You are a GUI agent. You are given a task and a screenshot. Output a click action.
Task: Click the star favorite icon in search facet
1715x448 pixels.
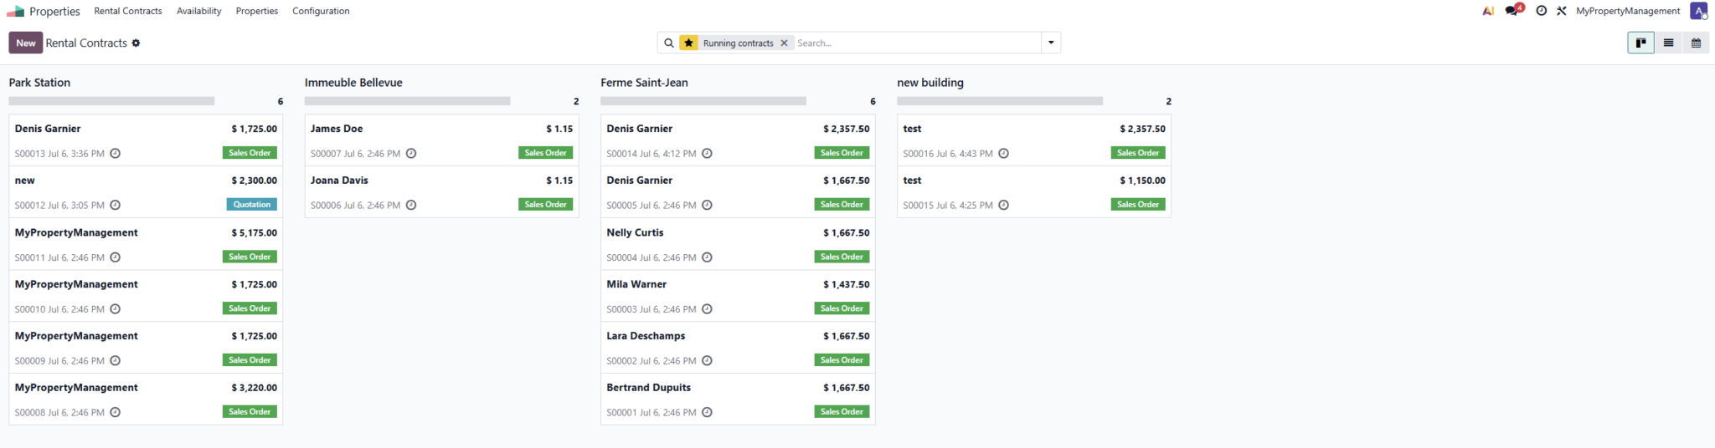click(x=688, y=43)
